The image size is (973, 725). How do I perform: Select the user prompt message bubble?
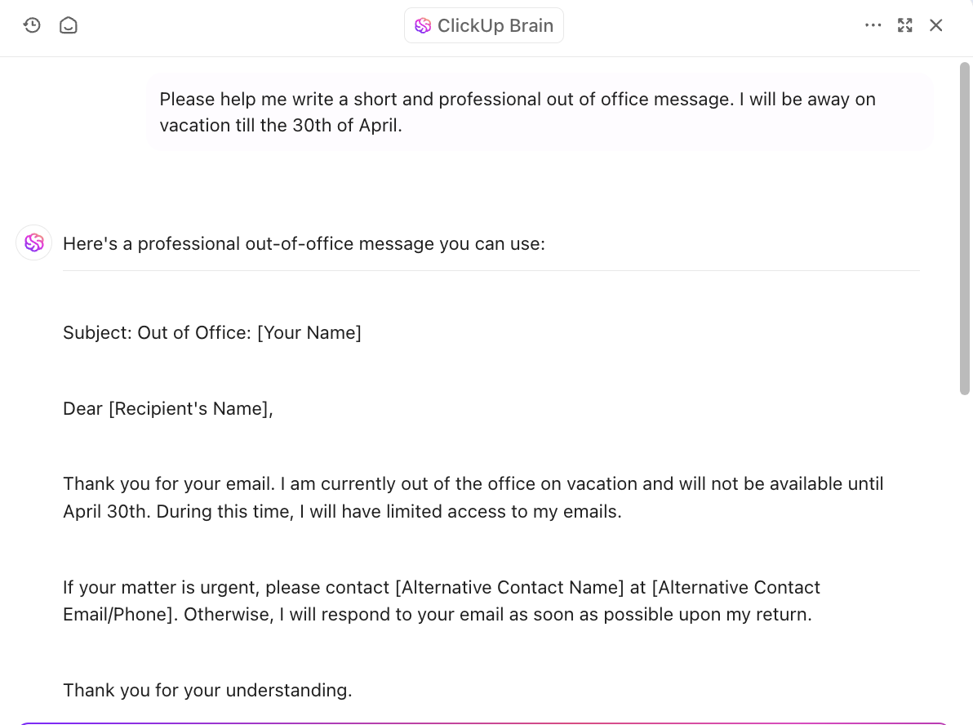tap(539, 113)
